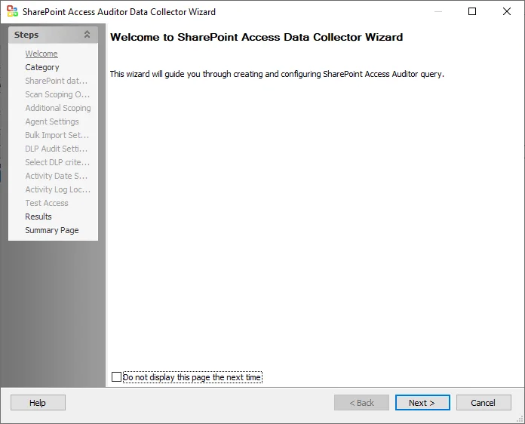This screenshot has height=424, width=525.
Task: Click the Agent Settings step entry
Action: tap(52, 121)
